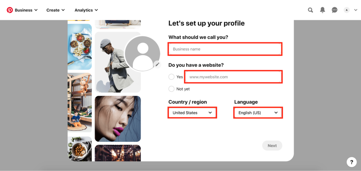Screen dimensions: 361x171
Task: Click the Next button
Action: [272, 145]
